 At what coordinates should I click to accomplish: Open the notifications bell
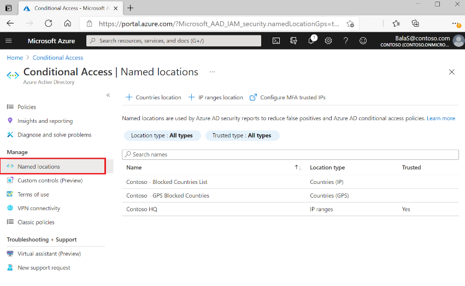311,40
